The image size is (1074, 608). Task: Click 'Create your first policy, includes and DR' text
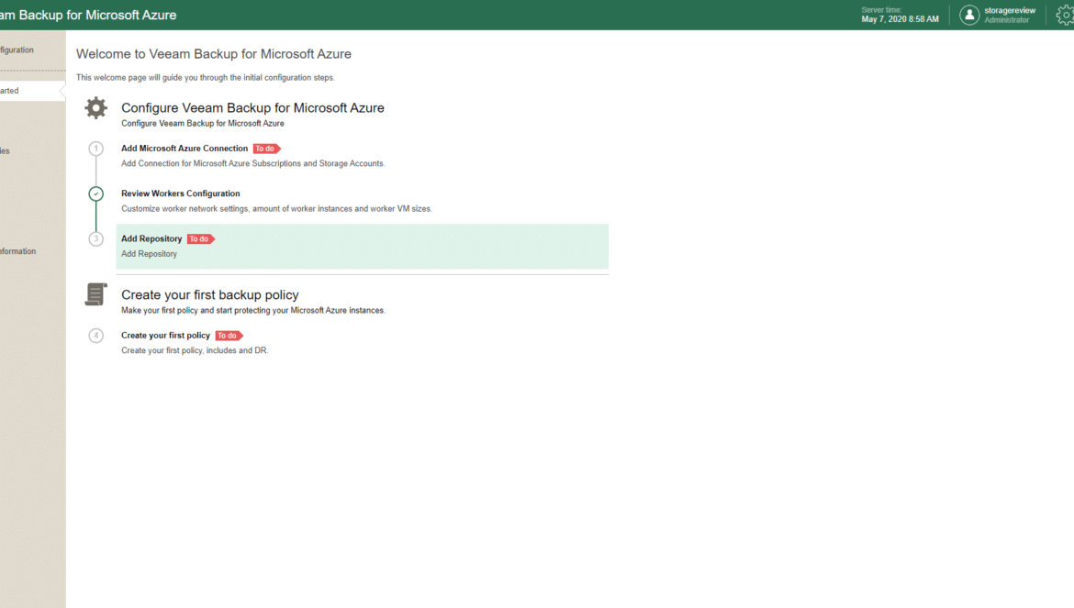tap(195, 350)
